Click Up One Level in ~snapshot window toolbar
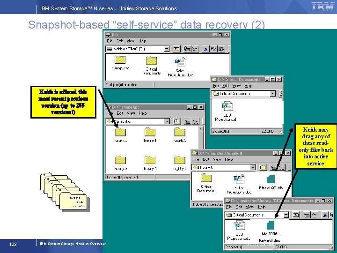The width and height of the screenshot is (337, 253). pyautogui.click(x=176, y=121)
